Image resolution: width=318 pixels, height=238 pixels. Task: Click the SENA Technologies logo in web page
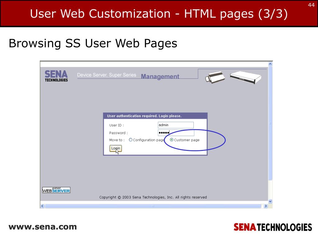coord(56,76)
